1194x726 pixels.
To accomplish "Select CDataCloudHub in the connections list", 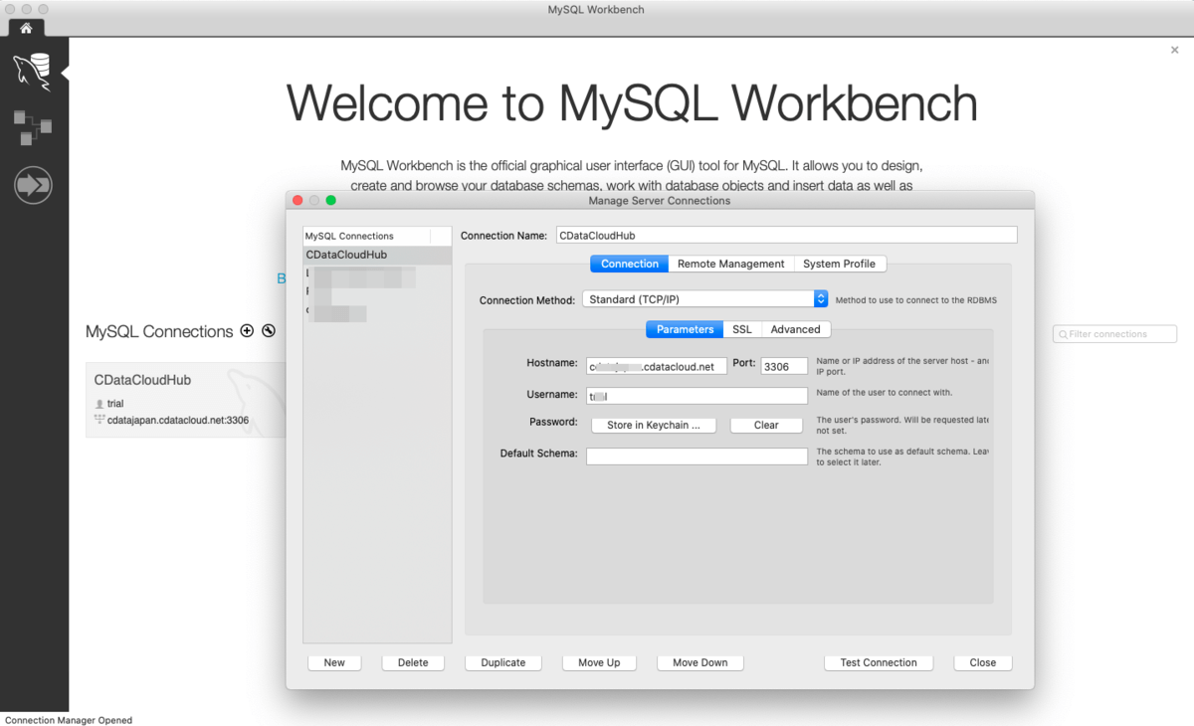I will tap(377, 255).
